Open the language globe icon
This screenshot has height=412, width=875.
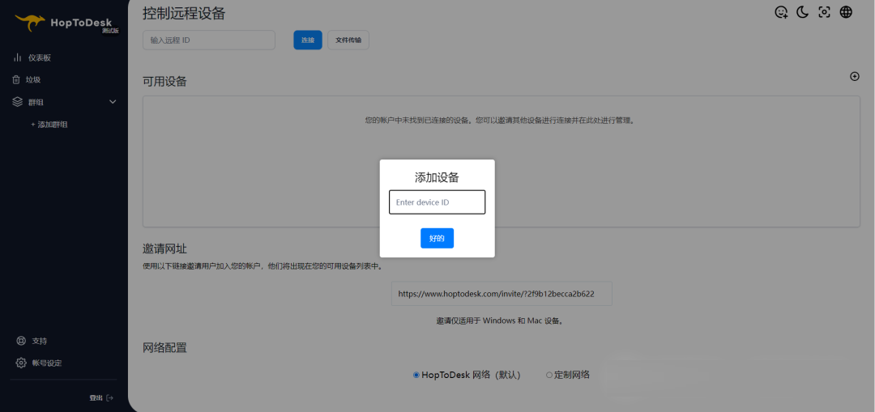(846, 12)
